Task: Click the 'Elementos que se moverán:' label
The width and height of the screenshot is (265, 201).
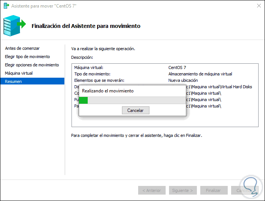Action: click(x=99, y=80)
